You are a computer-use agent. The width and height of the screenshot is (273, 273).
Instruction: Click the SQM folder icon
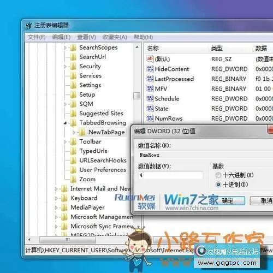point(73,104)
